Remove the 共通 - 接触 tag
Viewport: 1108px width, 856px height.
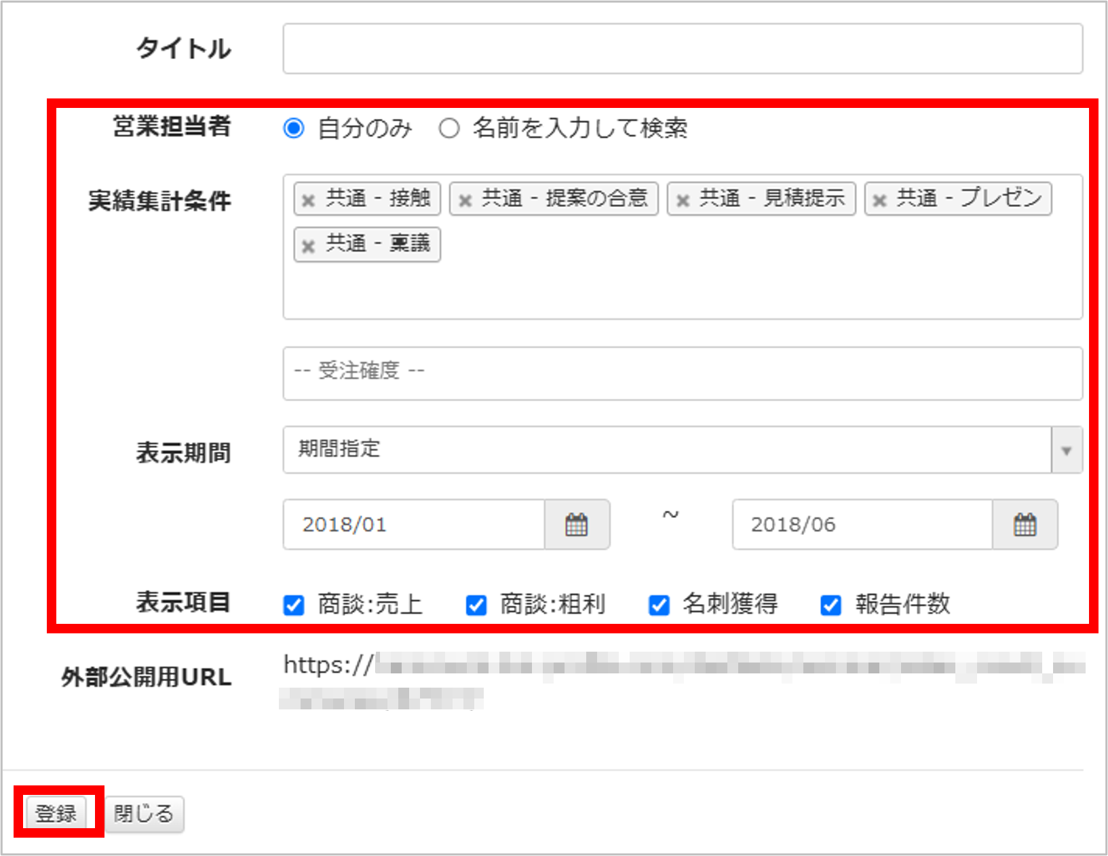coord(308,200)
